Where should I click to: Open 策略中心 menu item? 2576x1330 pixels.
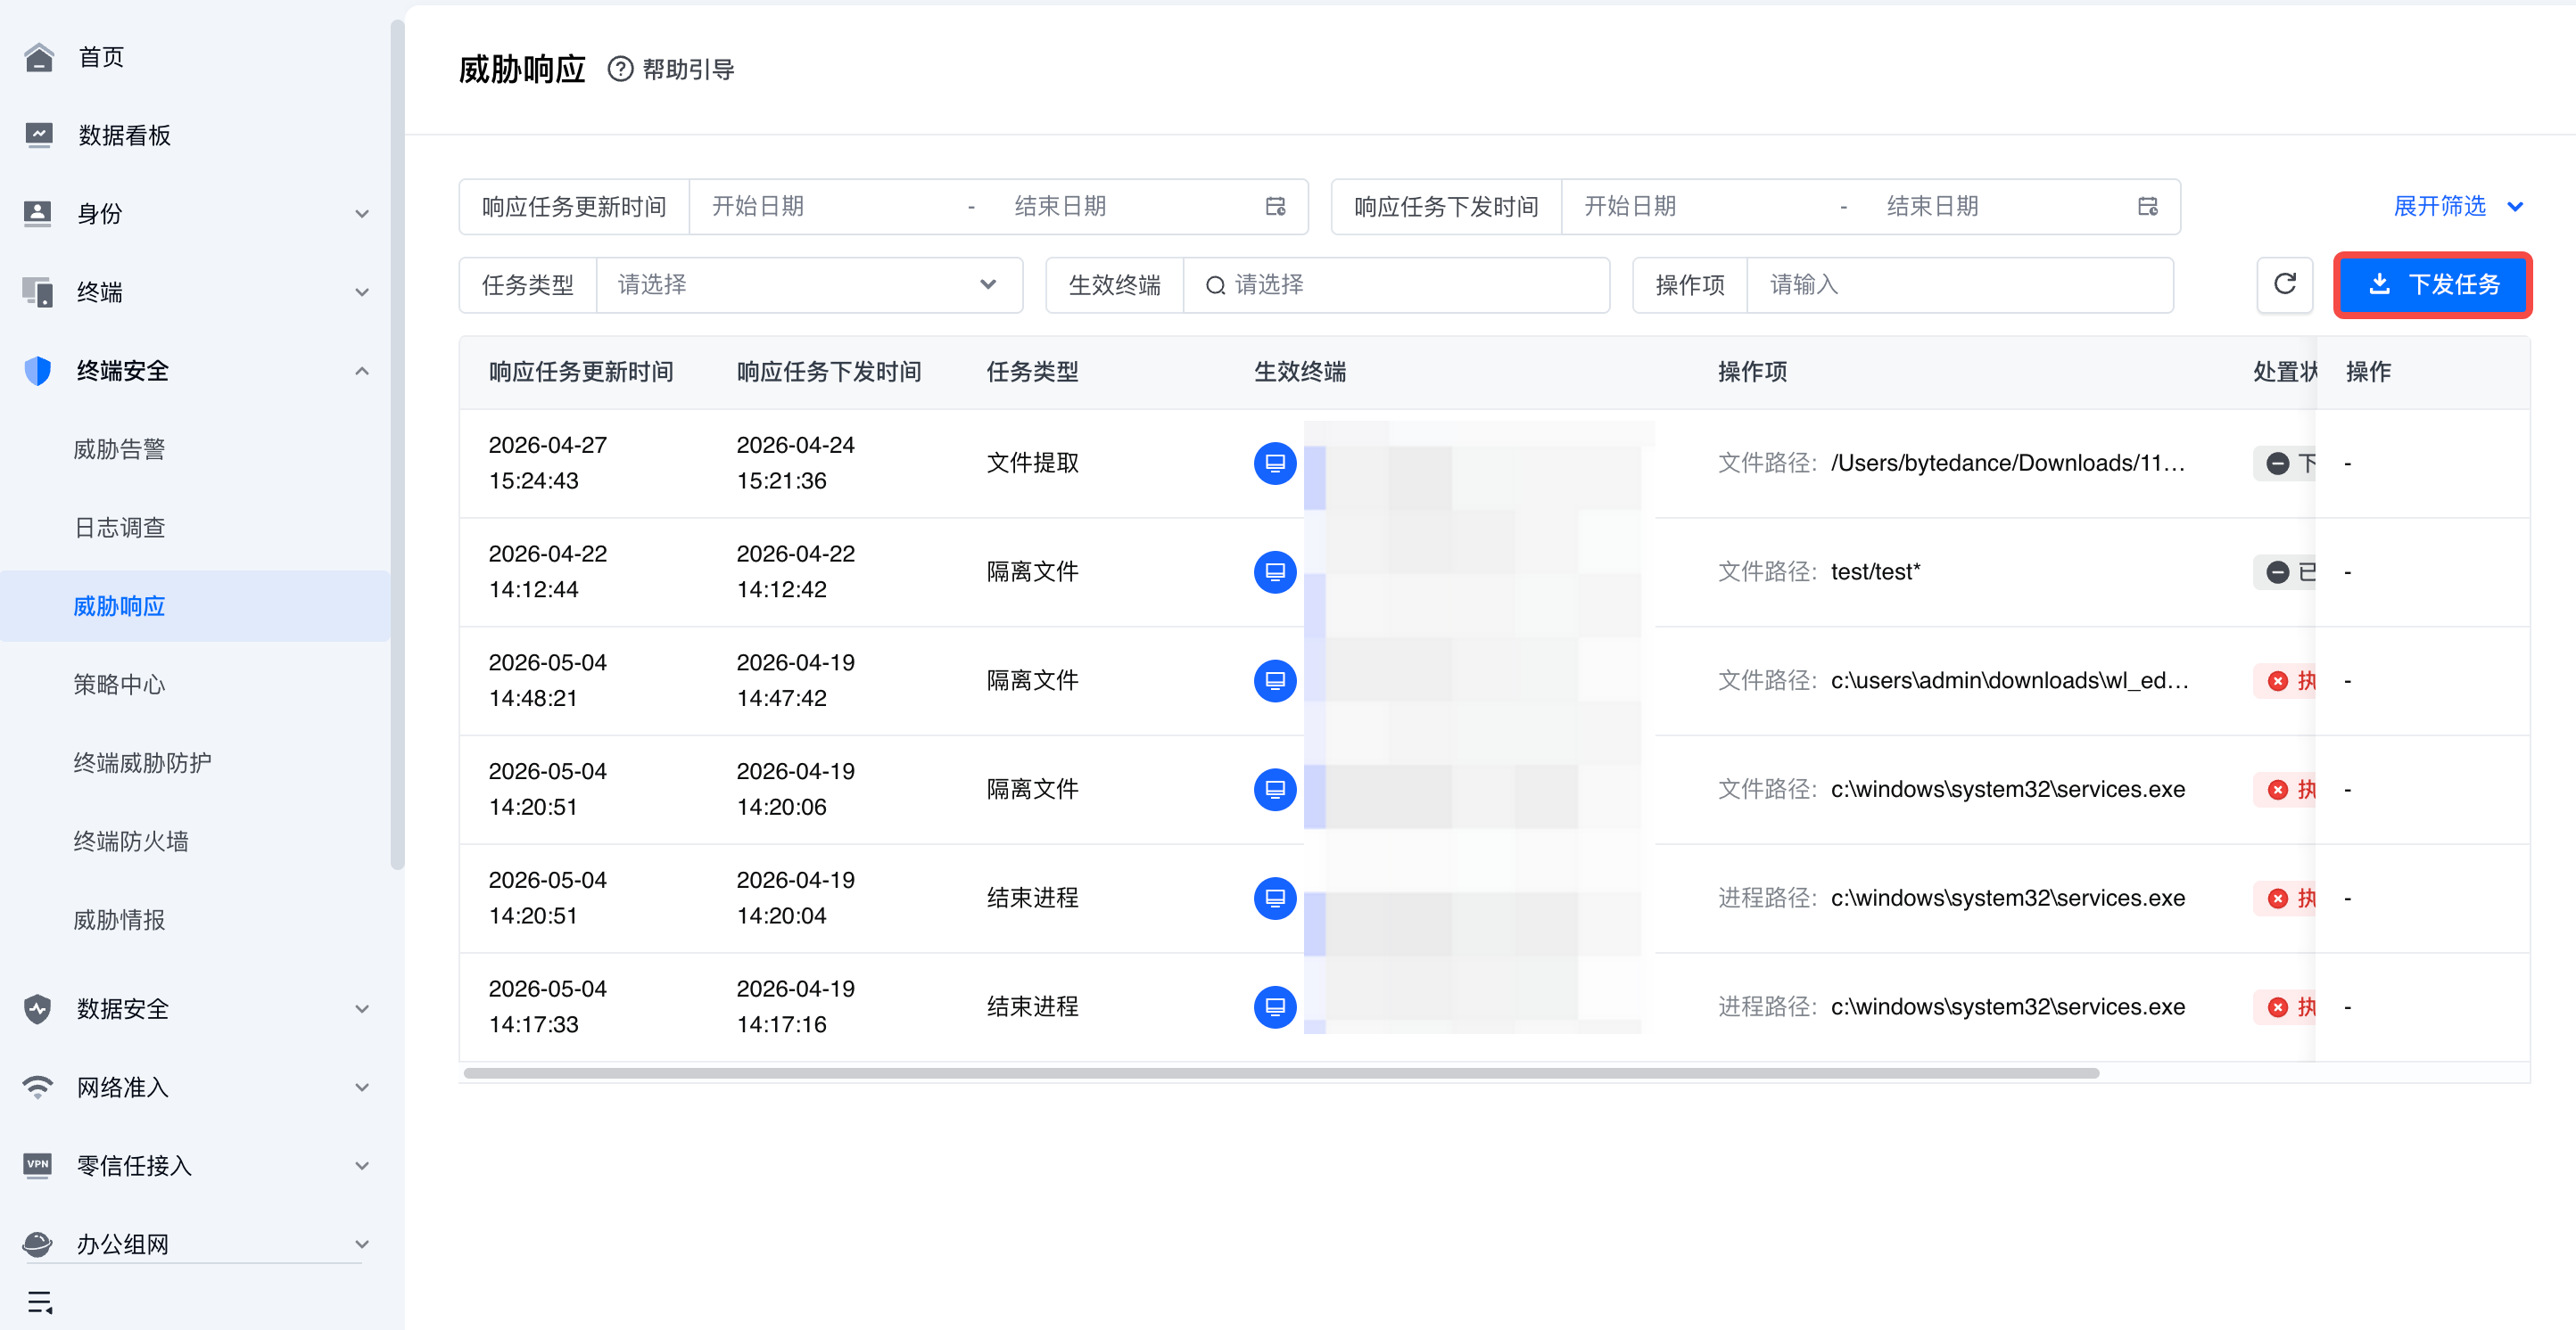tap(119, 685)
